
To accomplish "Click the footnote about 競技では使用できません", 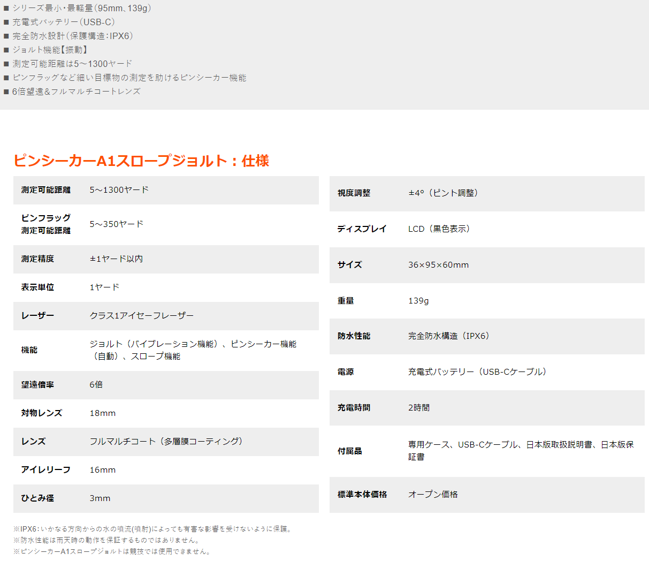I will click(113, 551).
